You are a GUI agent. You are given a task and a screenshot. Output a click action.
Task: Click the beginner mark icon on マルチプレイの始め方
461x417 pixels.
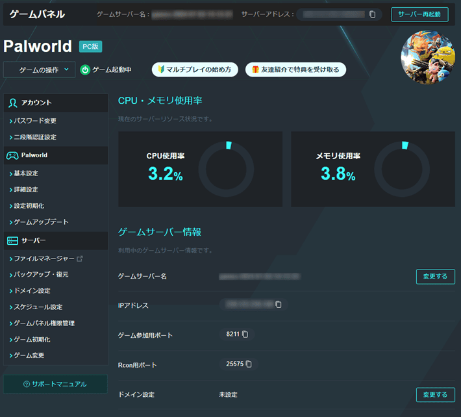161,69
